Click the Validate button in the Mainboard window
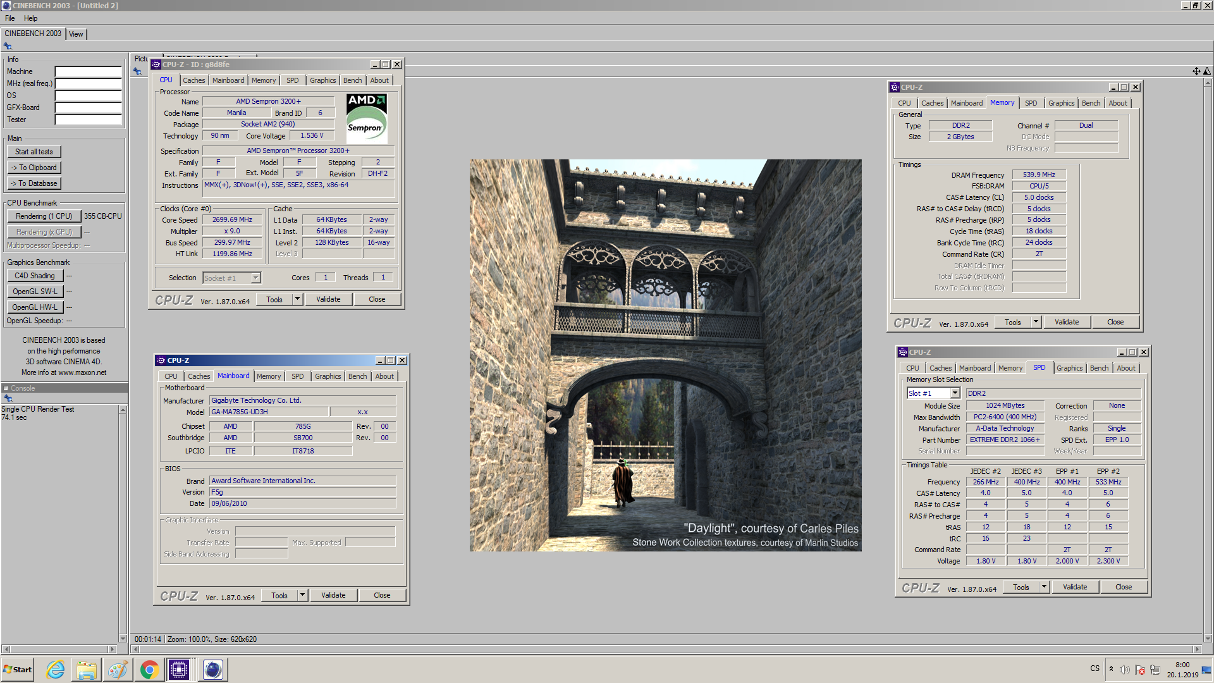This screenshot has width=1214, height=683. click(x=333, y=596)
